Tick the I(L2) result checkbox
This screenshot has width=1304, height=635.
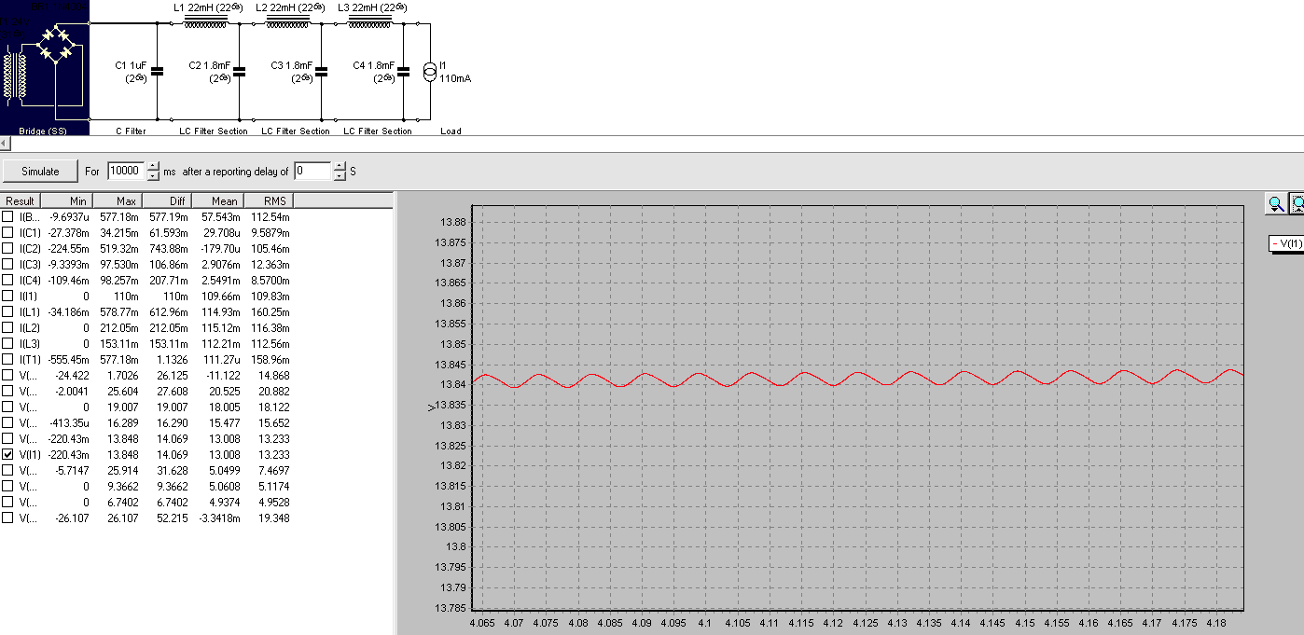tap(7, 327)
